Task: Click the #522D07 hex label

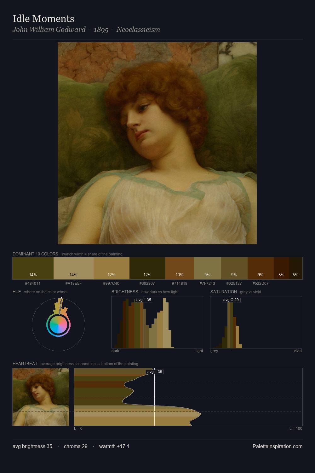Action: [x=261, y=283]
